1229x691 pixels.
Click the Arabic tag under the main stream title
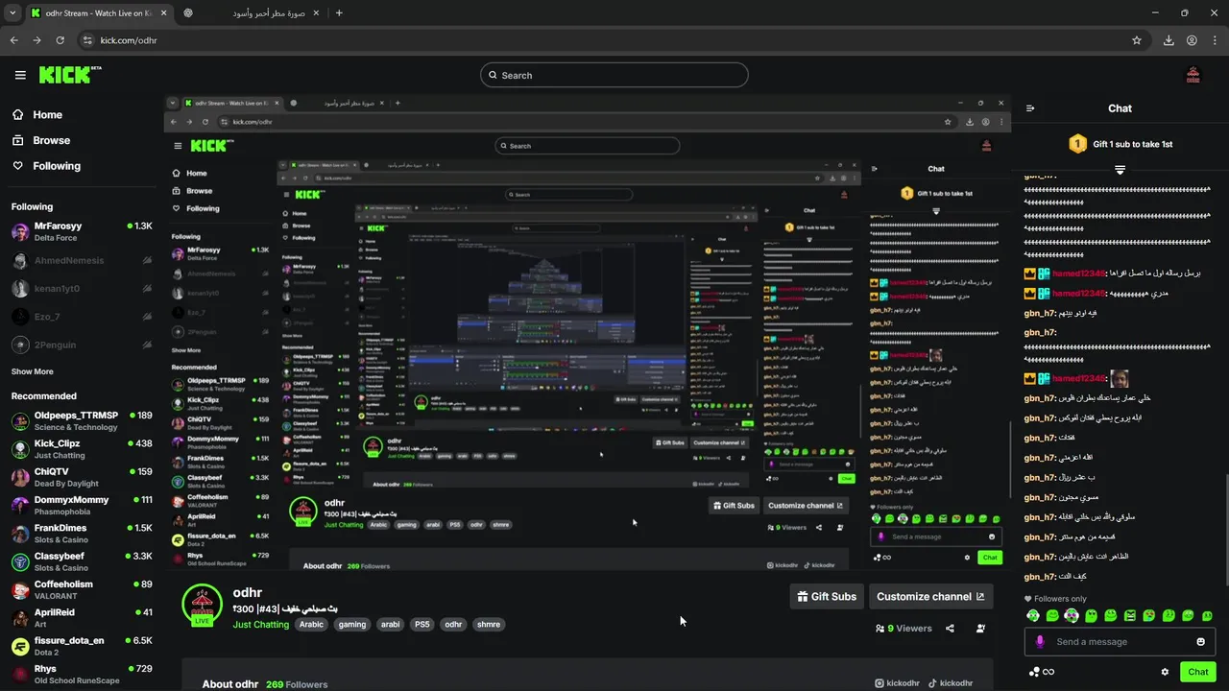pyautogui.click(x=311, y=624)
